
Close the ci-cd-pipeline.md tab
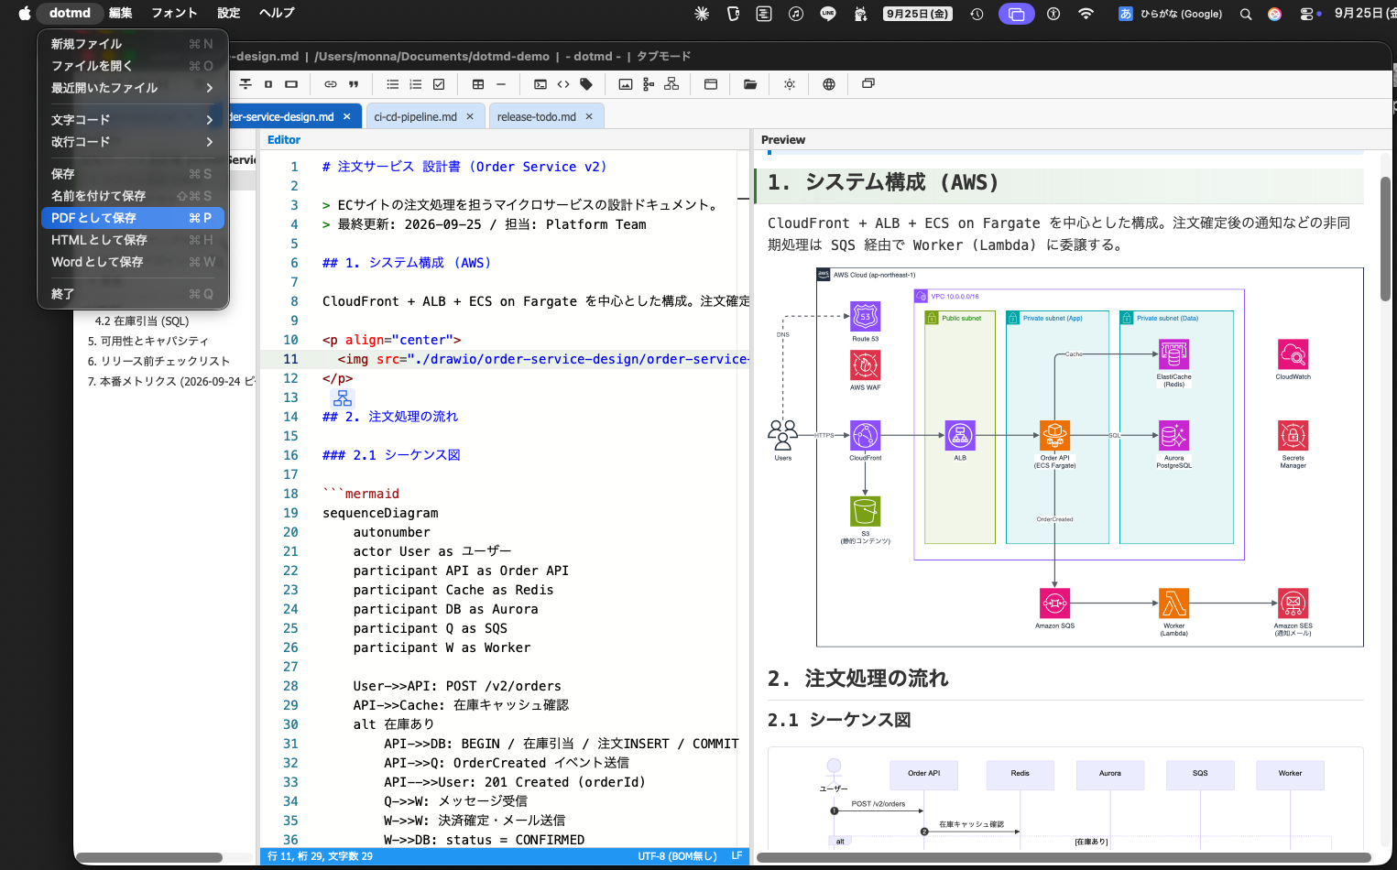coord(470,116)
